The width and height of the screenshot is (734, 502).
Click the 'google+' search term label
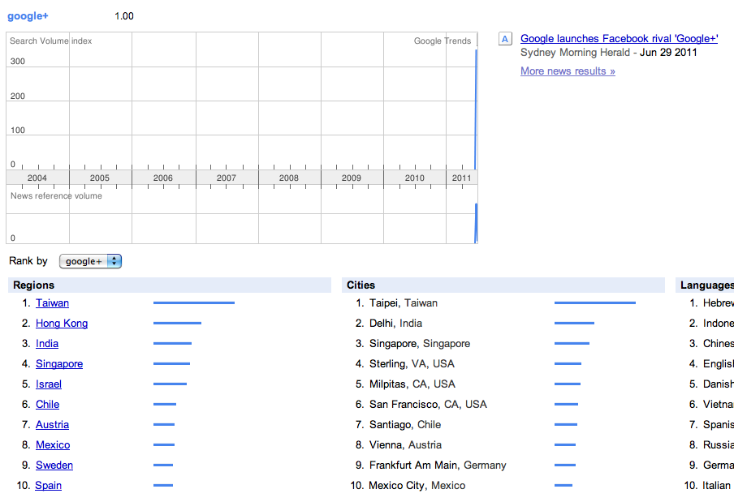28,16
